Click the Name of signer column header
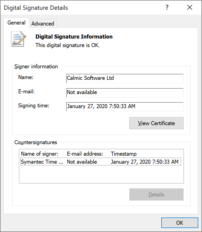The width and height of the screenshot is (202, 232). (42, 154)
